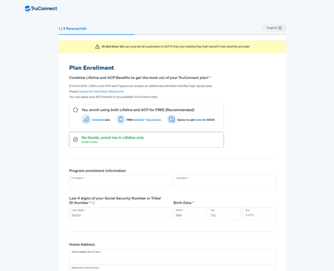
Task: Open the Unlimited data link
Action: tap(98, 120)
